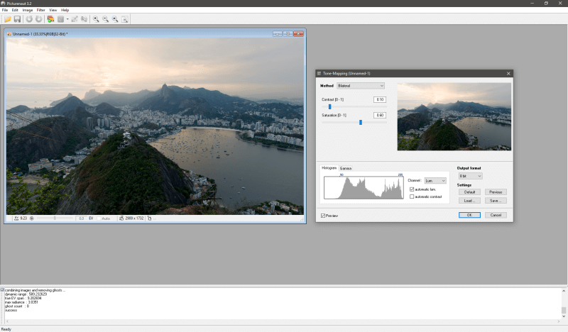Confirm tone mapping with OK
The height and width of the screenshot is (332, 568).
pyautogui.click(x=469, y=215)
